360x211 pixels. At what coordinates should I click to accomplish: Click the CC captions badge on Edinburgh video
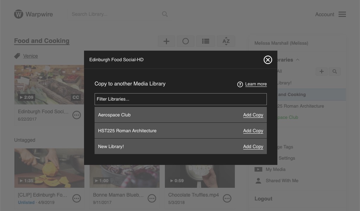pos(76,97)
